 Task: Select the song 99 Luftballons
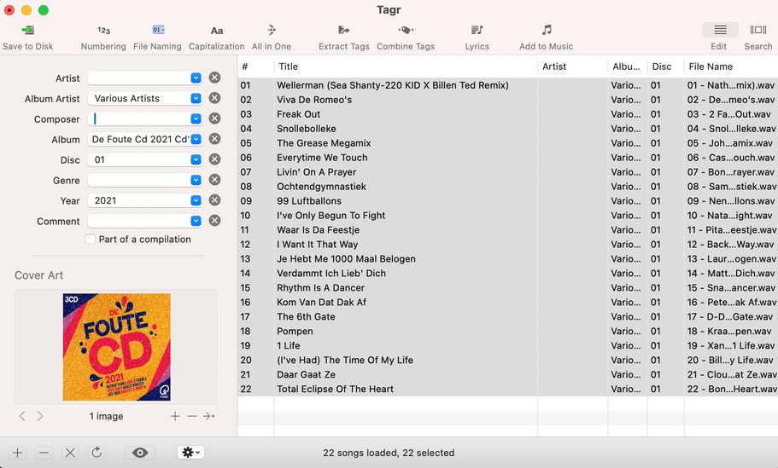309,200
